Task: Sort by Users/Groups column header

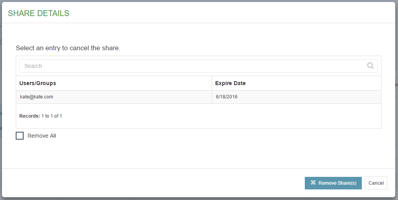Action: 38,83
